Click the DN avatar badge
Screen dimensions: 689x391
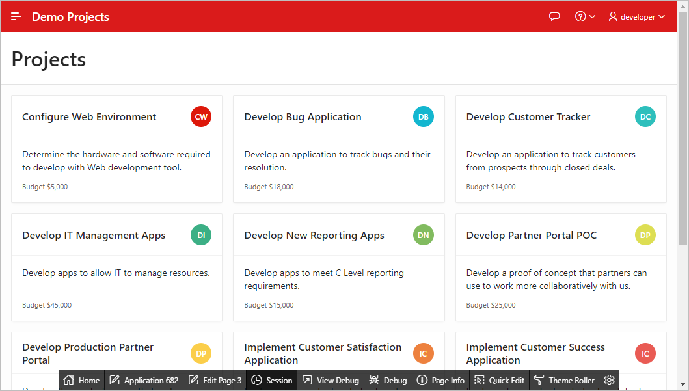pyautogui.click(x=423, y=235)
